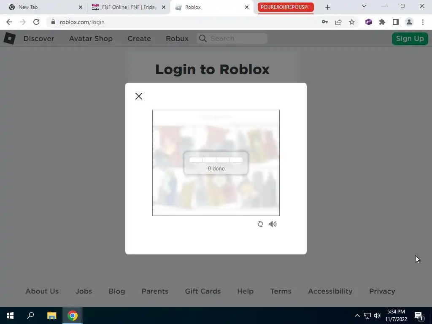Open the Robux page
Screen dimensions: 432x324
click(x=177, y=38)
